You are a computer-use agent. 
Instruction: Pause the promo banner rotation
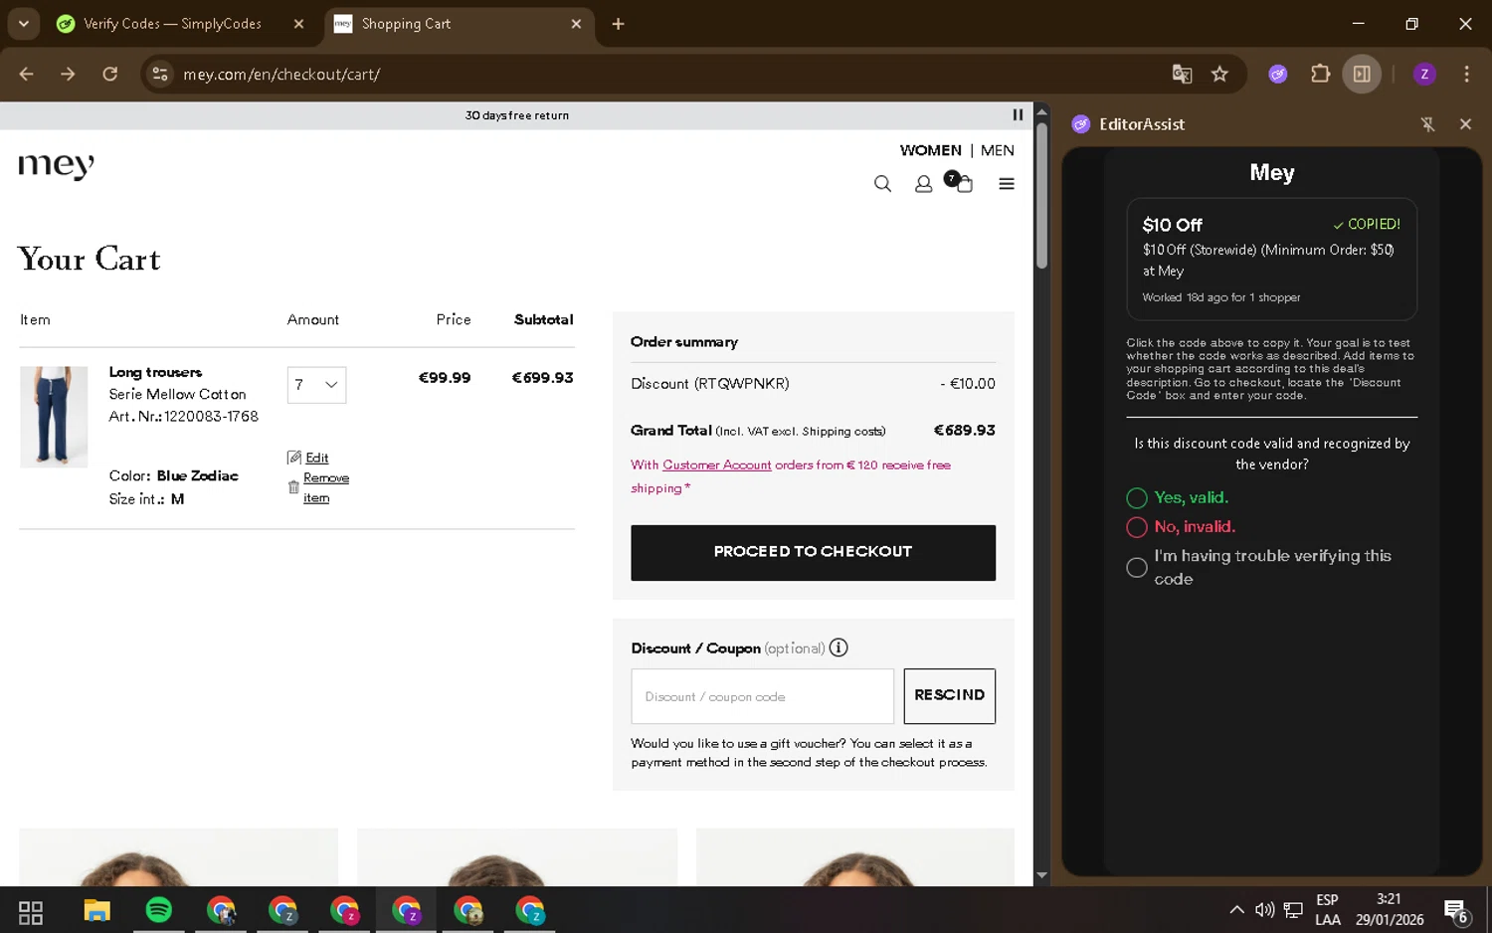[x=1018, y=115]
